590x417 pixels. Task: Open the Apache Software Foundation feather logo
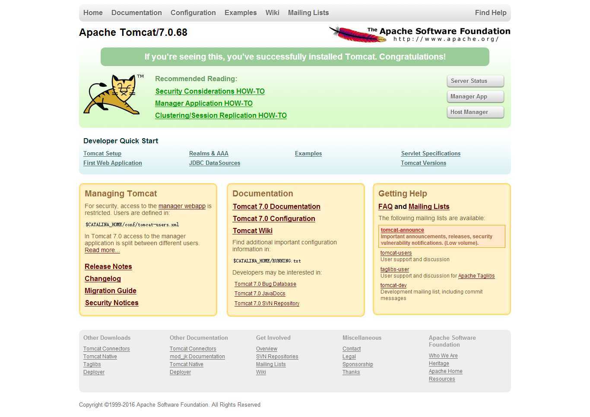(419, 34)
